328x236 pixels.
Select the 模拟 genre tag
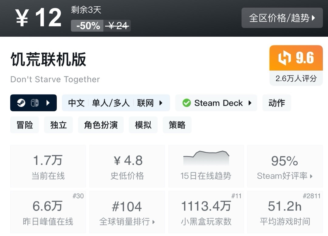(x=143, y=125)
